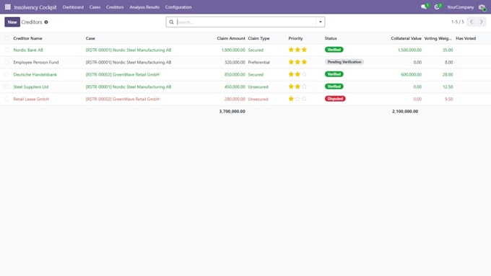Sort by Creditor Name column header
The width and height of the screenshot is (491, 276).
tap(27, 38)
